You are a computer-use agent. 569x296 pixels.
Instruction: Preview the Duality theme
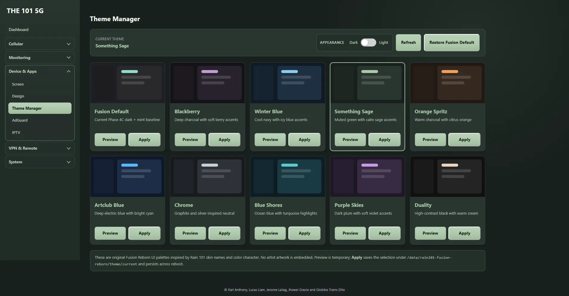(x=430, y=233)
